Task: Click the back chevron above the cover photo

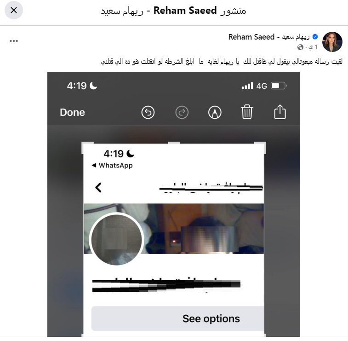Action: [x=98, y=188]
